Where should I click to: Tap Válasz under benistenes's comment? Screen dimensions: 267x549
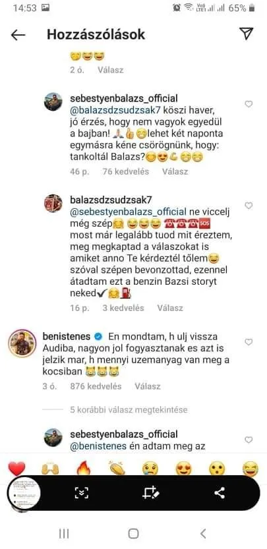[148, 386]
